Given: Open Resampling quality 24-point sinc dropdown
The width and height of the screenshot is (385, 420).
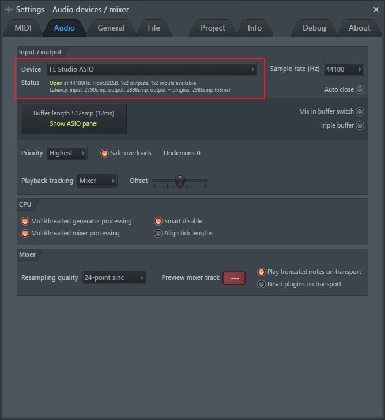Looking at the screenshot, I should [x=114, y=277].
